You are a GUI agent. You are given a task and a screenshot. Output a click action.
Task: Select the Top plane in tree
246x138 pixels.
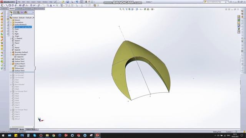point(16,31)
